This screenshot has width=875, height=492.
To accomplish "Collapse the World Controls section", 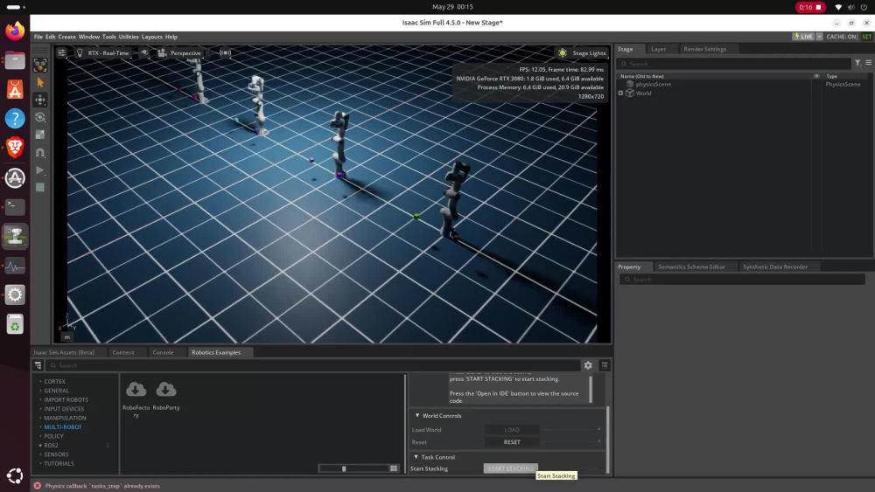I will (x=416, y=416).
